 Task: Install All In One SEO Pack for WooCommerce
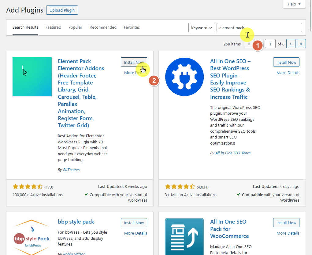pyautogui.click(x=286, y=223)
